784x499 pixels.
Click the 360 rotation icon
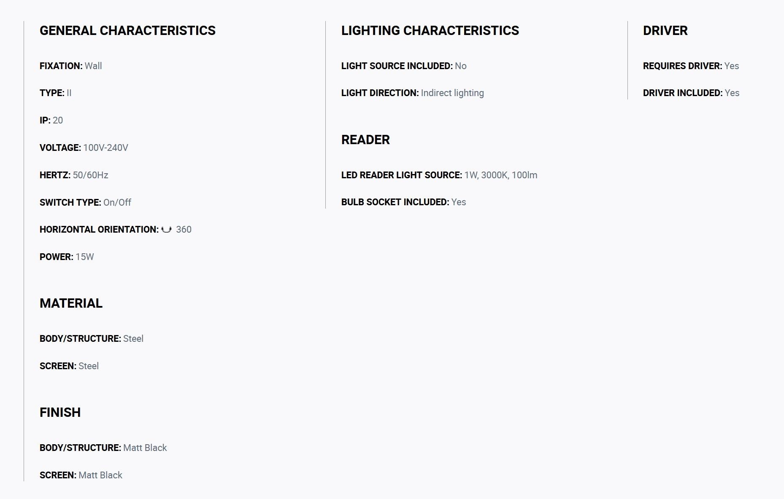click(x=167, y=229)
